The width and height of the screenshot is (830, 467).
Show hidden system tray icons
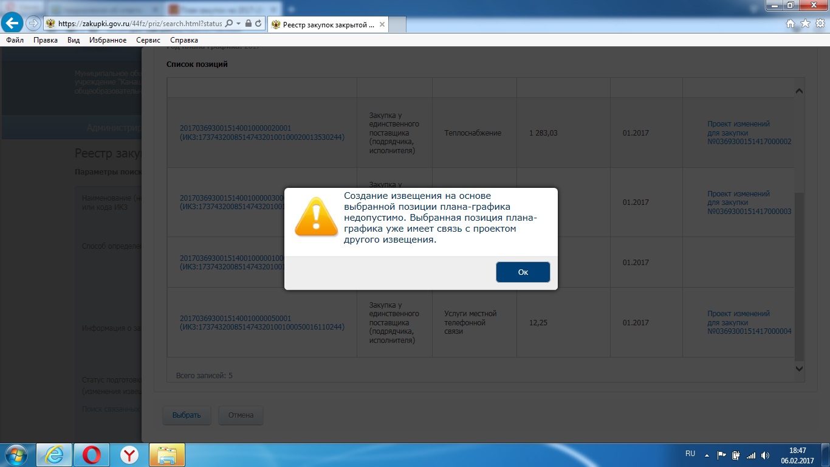tap(706, 454)
